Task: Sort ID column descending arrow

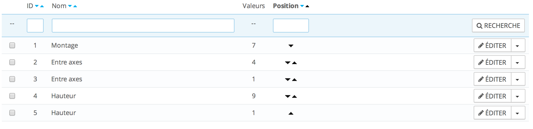Action: [x=37, y=6]
